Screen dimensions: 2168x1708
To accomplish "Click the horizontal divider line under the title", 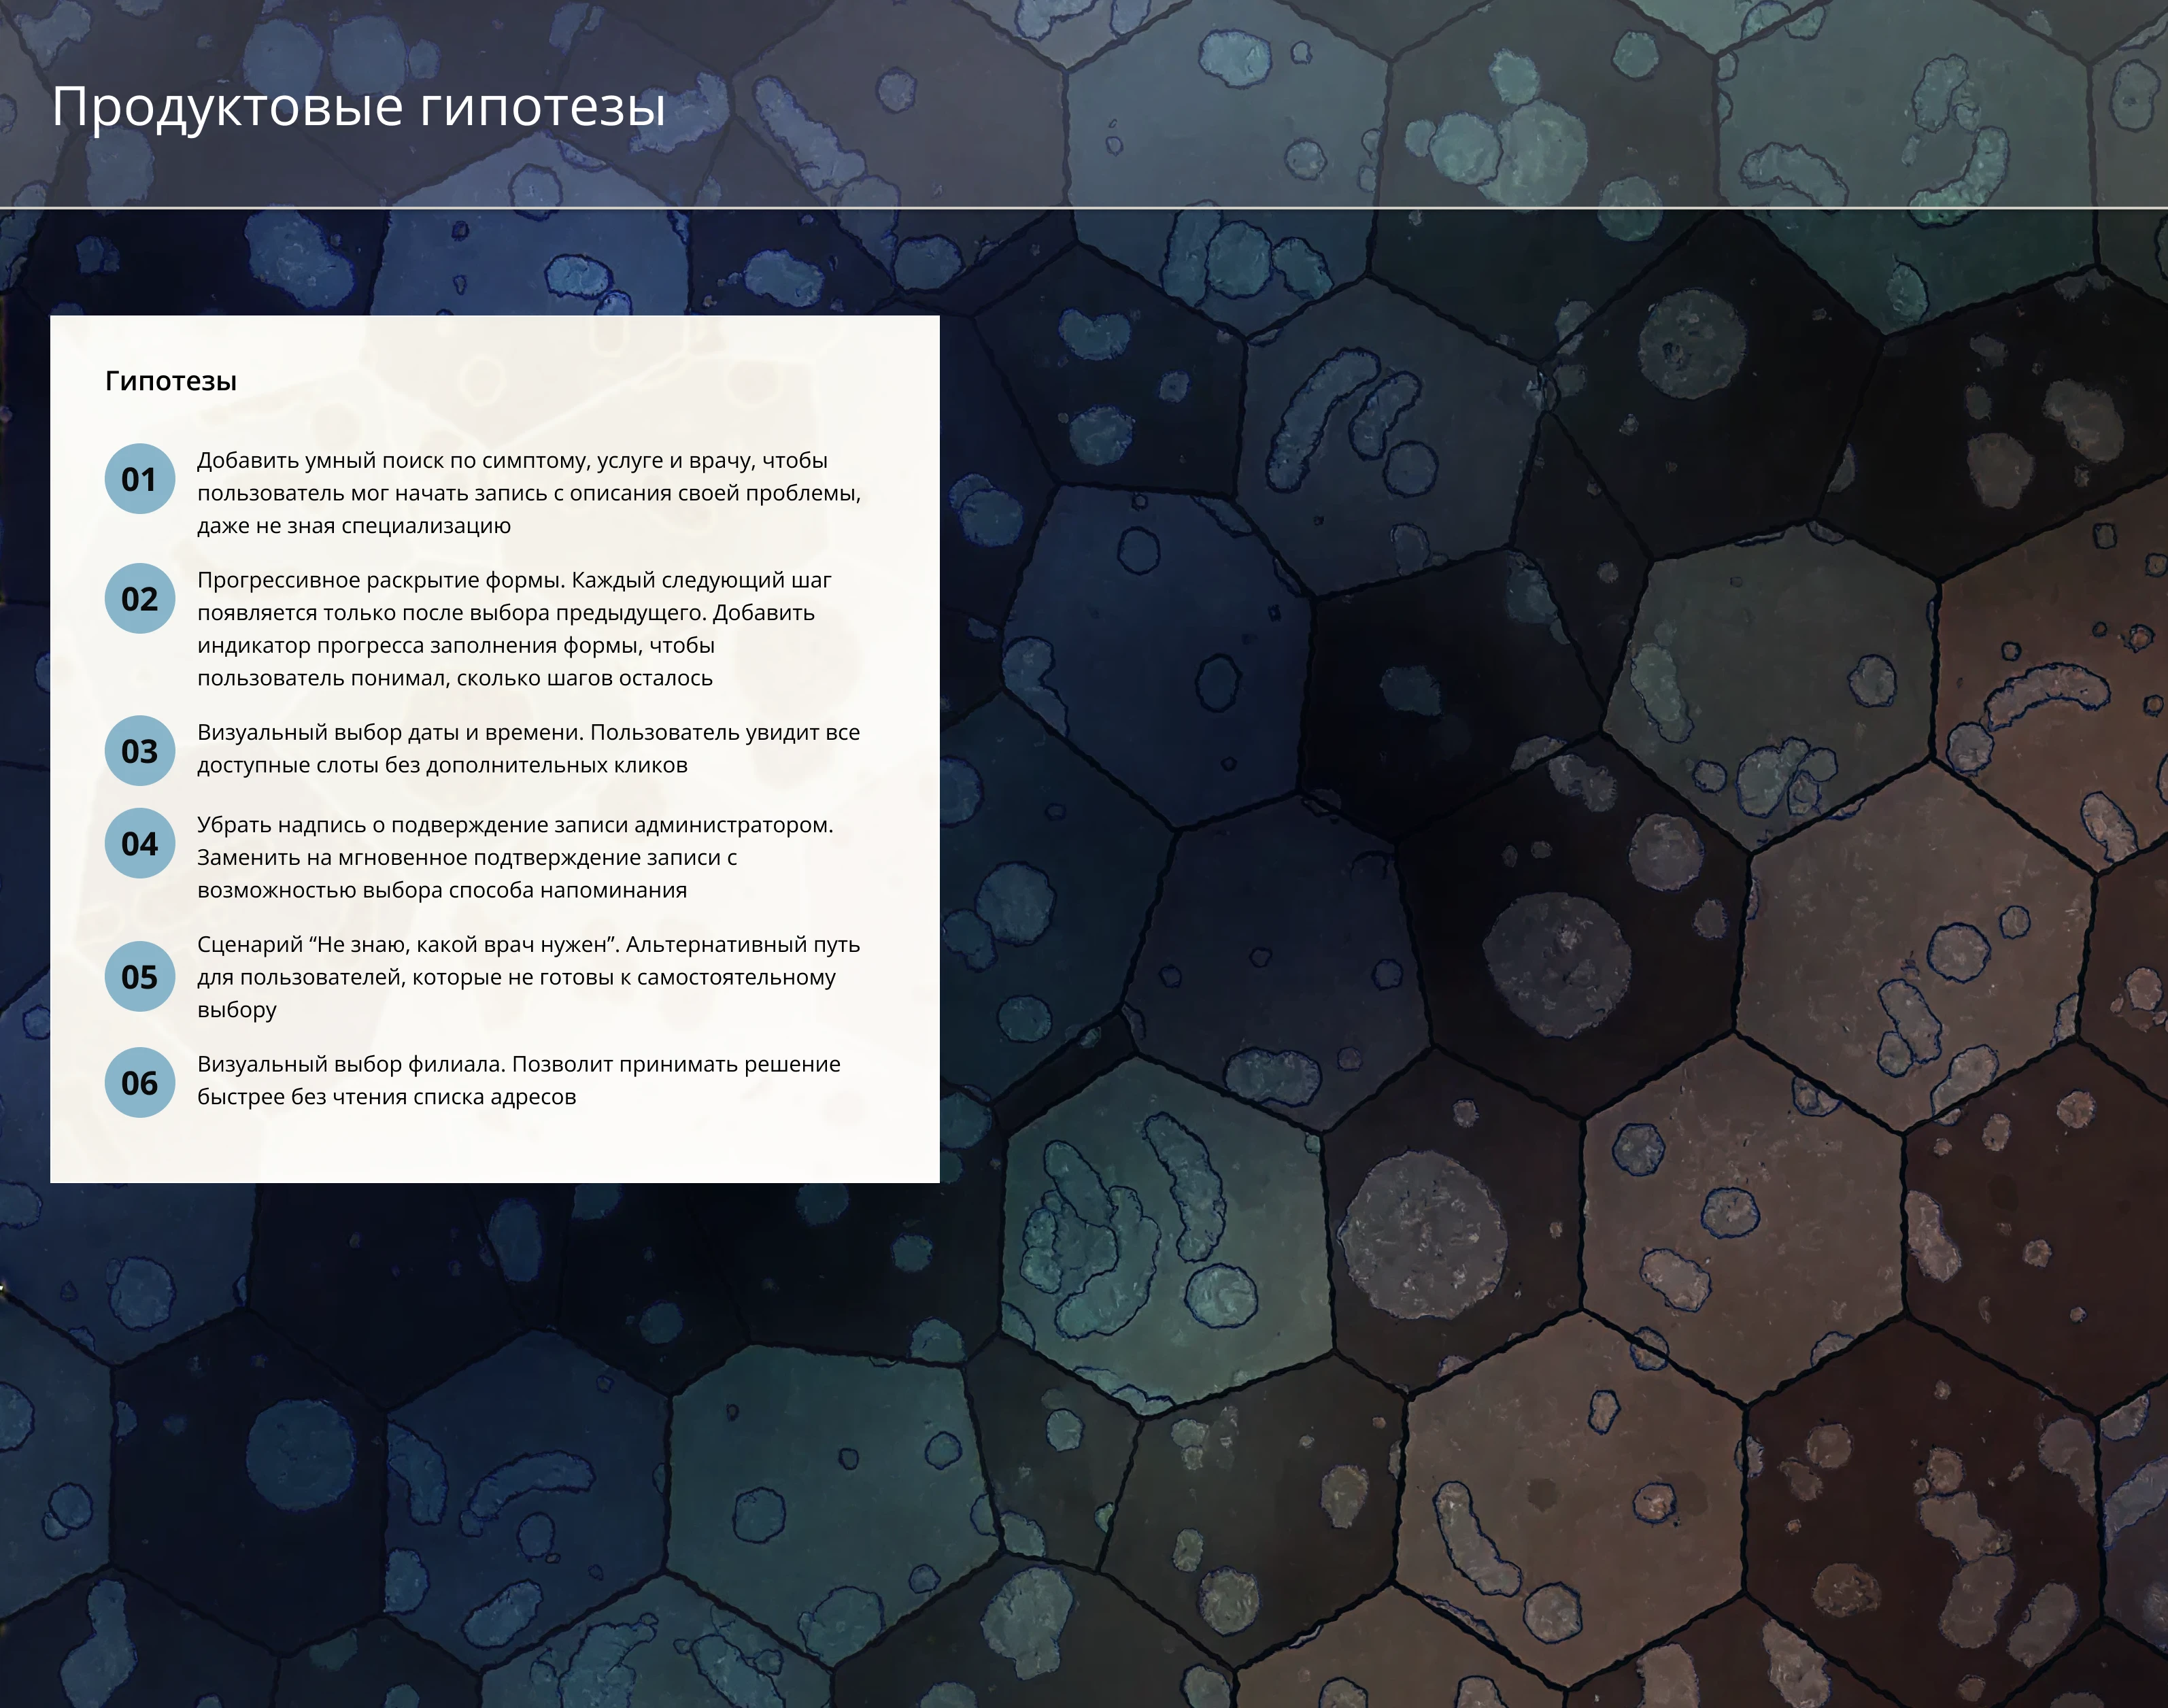I will 1084,208.
